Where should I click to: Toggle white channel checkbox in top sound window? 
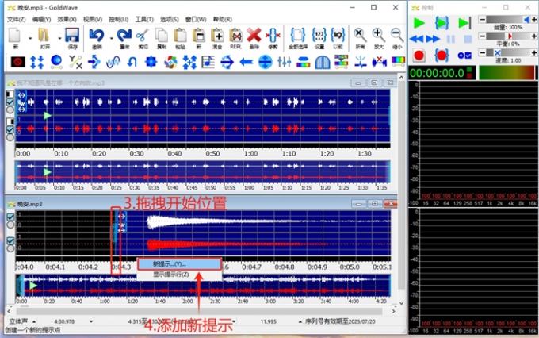click(x=10, y=102)
